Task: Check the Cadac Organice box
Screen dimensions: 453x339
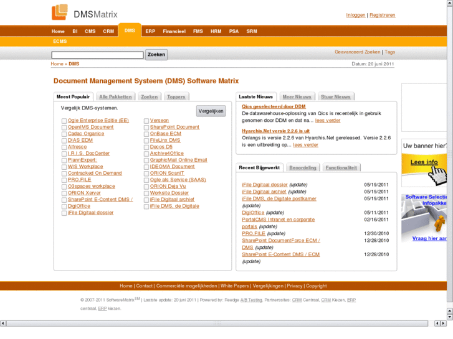Action: pyautogui.click(x=64, y=134)
